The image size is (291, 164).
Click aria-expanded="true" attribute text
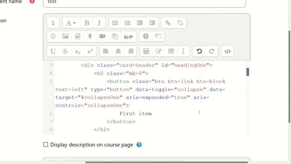[158, 97]
